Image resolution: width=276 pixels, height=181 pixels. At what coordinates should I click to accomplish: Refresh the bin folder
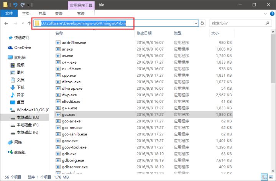[x=202, y=23]
